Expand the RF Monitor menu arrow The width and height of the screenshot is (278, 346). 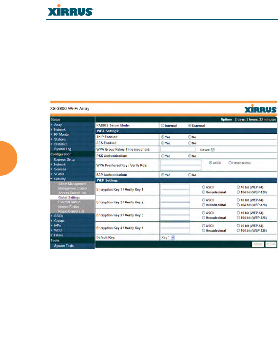pyautogui.click(x=52, y=134)
